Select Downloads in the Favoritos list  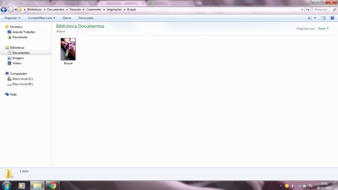pyautogui.click(x=20, y=37)
